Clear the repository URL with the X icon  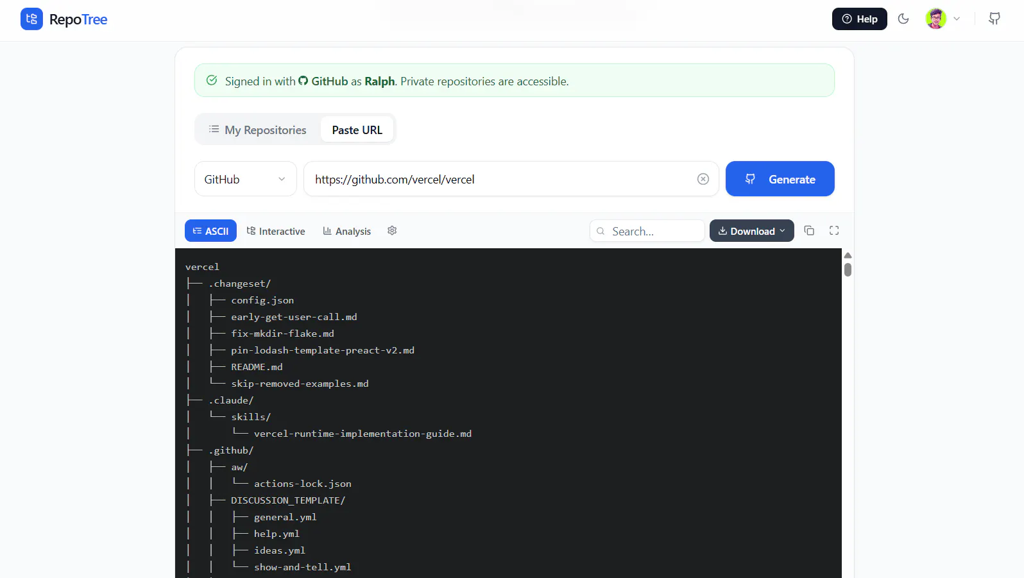(703, 179)
